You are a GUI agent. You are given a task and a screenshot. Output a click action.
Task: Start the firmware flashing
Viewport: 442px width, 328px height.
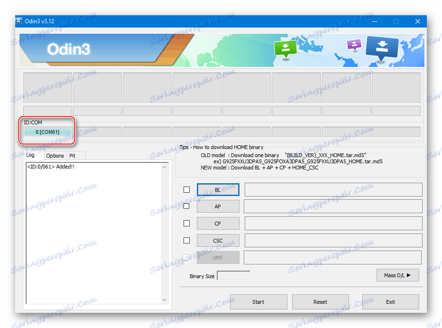point(258,302)
